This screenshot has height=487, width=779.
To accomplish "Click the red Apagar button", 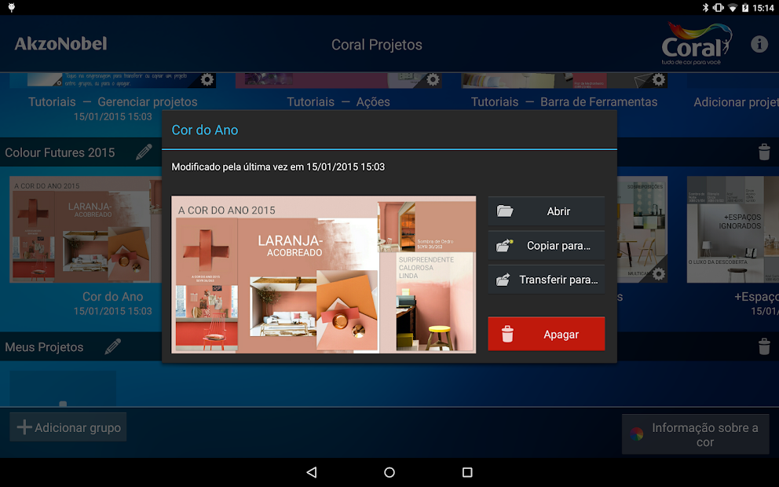I will point(546,334).
